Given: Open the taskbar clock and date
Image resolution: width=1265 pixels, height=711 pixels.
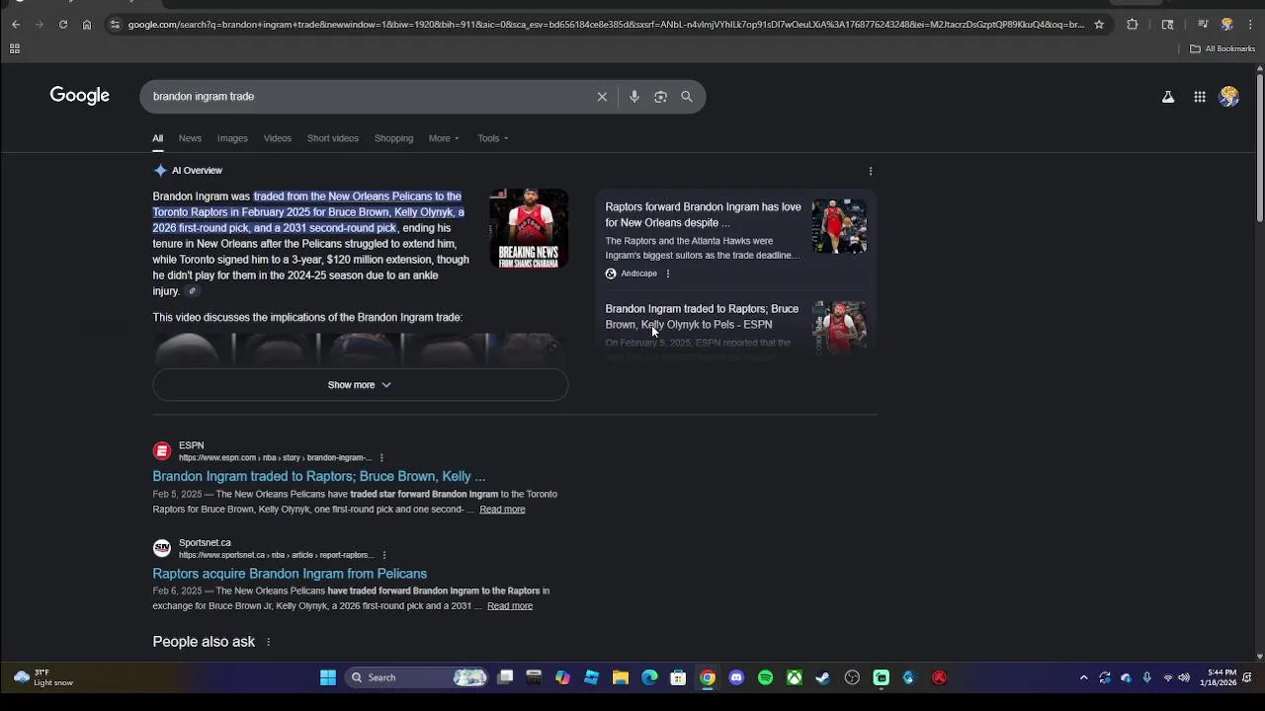Looking at the screenshot, I should pyautogui.click(x=1218, y=677).
